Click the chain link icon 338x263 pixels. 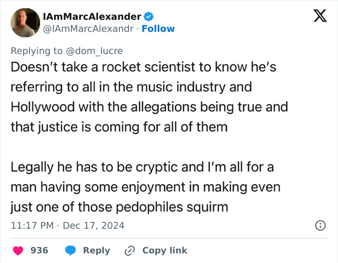129,250
